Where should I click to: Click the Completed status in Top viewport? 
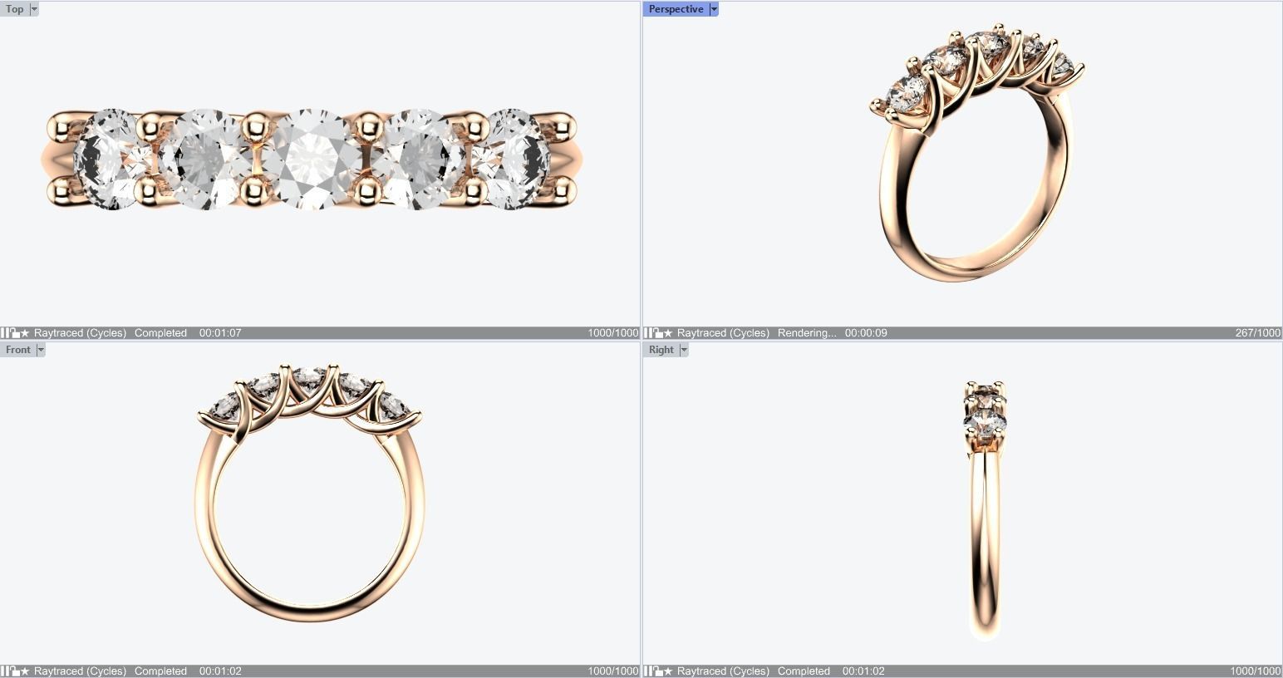pyautogui.click(x=160, y=333)
